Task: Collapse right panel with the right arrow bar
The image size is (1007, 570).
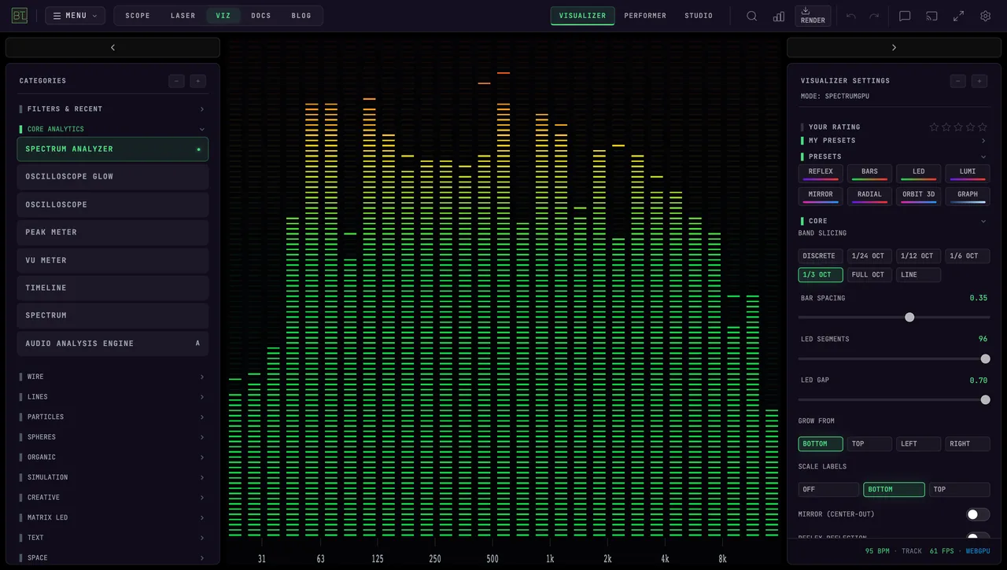Action: pyautogui.click(x=894, y=47)
